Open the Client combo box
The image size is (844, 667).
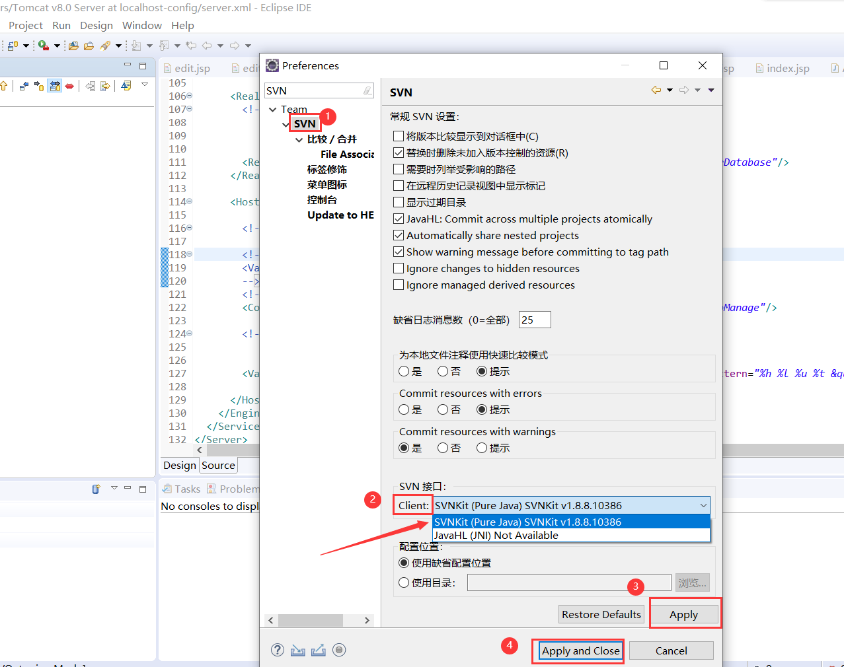tap(571, 505)
